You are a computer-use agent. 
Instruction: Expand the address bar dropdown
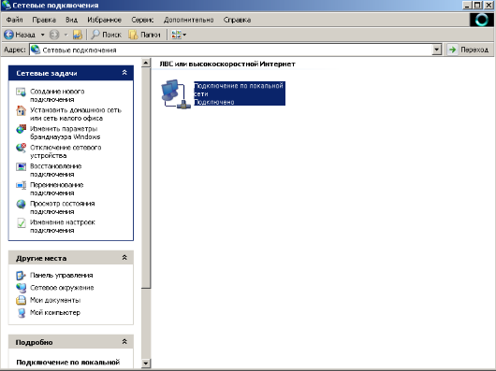coord(436,50)
